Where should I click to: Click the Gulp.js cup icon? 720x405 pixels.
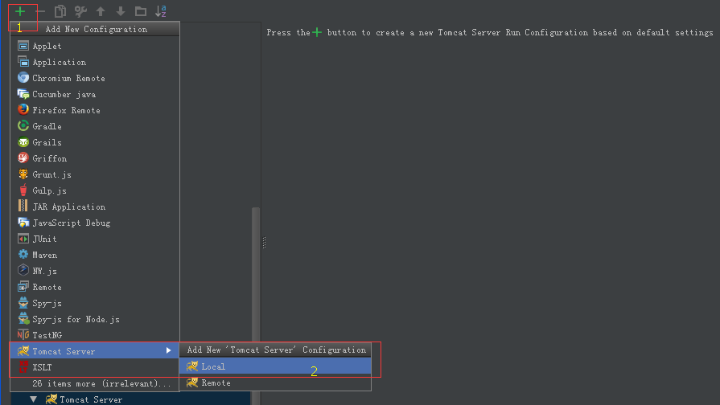[23, 190]
